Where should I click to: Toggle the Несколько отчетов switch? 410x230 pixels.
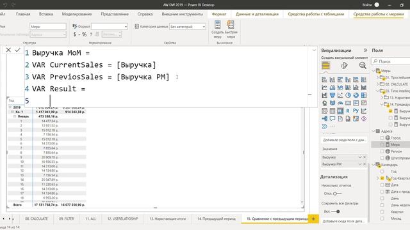337,194
